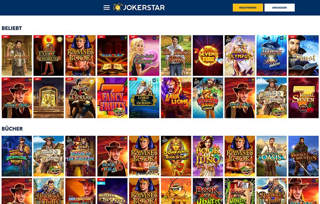Image resolution: width=320 pixels, height=204 pixels.
Task: Open the Bigger Bass Bonanza game
Action: coord(208,98)
